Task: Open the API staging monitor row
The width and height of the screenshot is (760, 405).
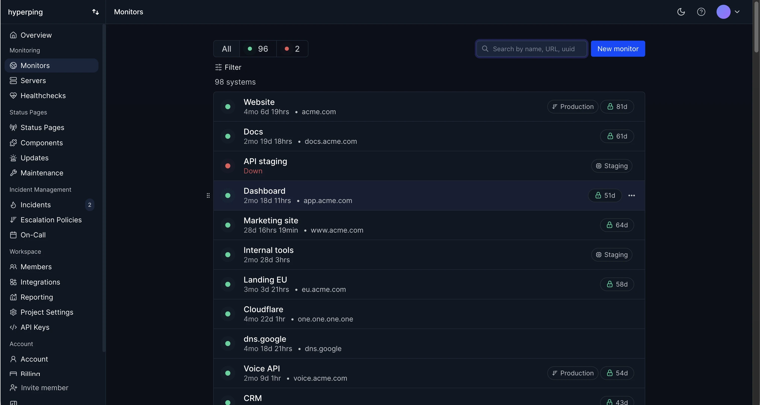Action: [429, 166]
